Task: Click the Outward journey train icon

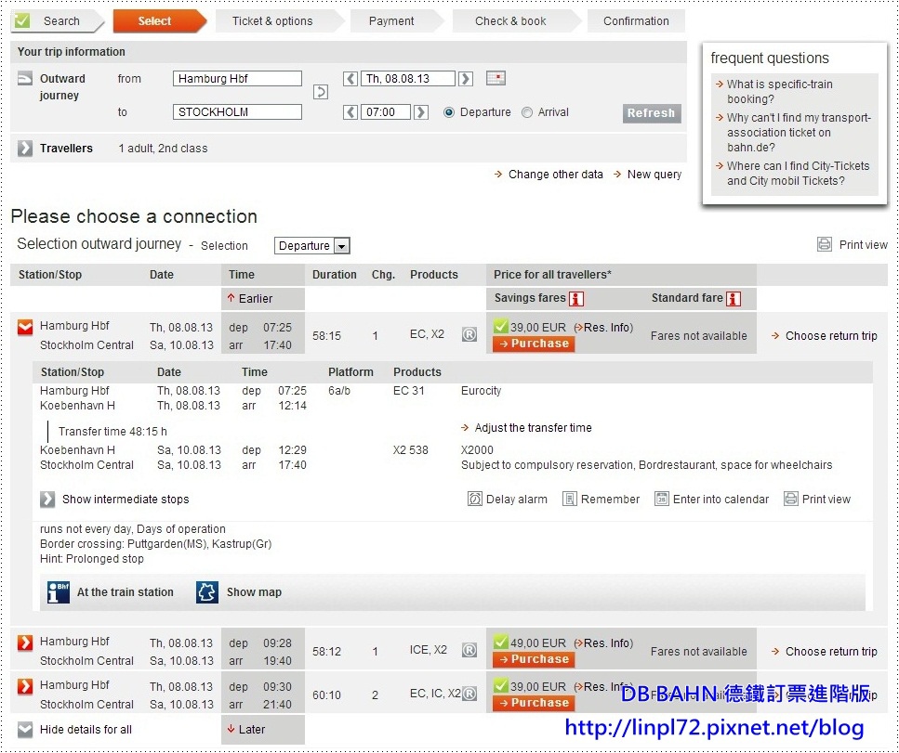Action: pos(25,78)
